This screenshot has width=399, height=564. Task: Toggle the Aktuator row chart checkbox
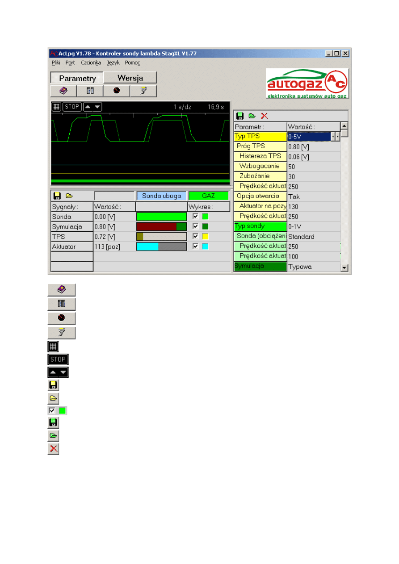(195, 246)
